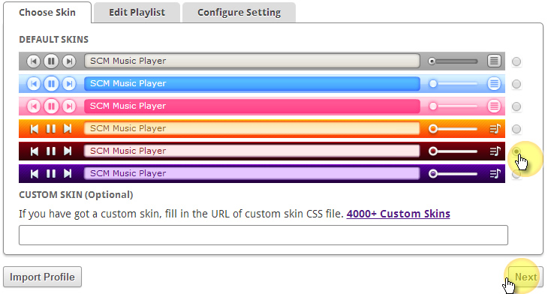Click next track icon on gray skin
This screenshot has width=548, height=294.
[69, 61]
